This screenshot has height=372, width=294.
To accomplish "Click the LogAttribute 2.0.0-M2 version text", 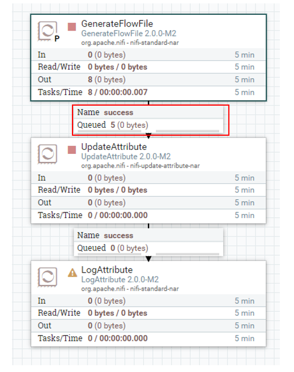I will pyautogui.click(x=120, y=279).
